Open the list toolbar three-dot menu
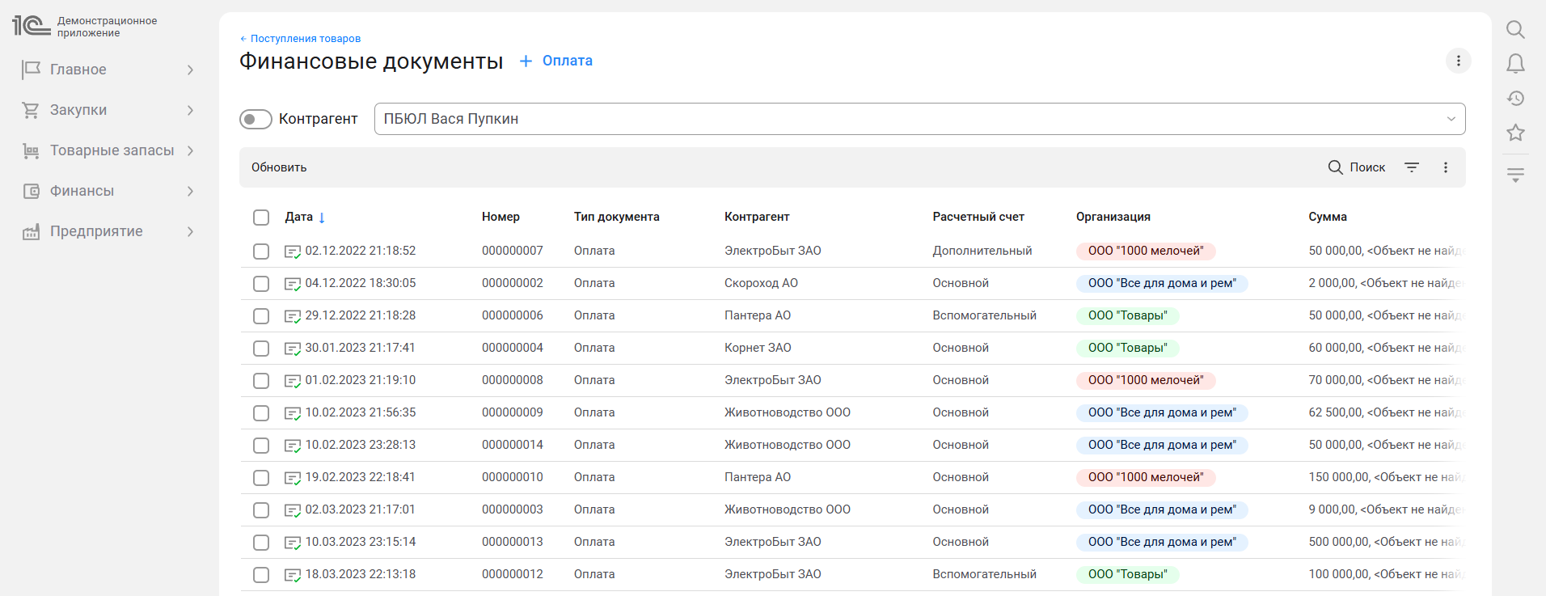 [x=1446, y=167]
